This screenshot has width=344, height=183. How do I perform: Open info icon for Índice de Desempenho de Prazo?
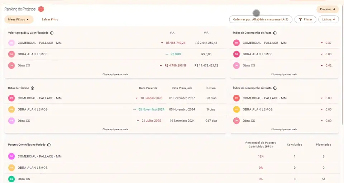click(275, 33)
